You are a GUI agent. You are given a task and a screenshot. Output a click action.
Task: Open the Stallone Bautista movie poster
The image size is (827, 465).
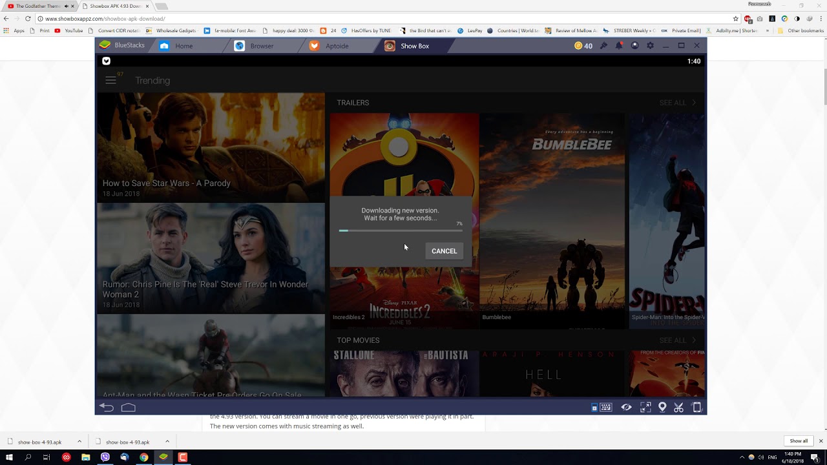point(404,373)
